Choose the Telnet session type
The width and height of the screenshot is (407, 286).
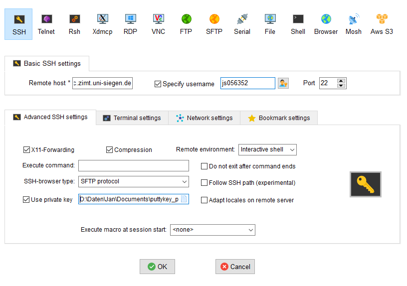[46, 24]
